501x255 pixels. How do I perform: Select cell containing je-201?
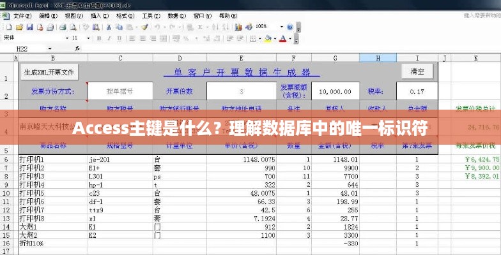[x=120, y=159]
